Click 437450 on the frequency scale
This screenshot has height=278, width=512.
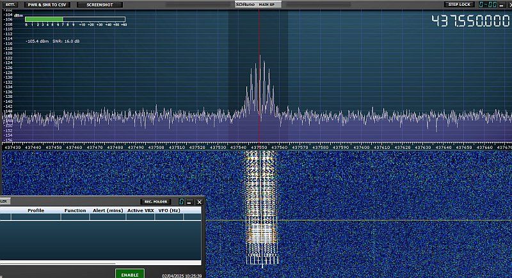(x=54, y=148)
